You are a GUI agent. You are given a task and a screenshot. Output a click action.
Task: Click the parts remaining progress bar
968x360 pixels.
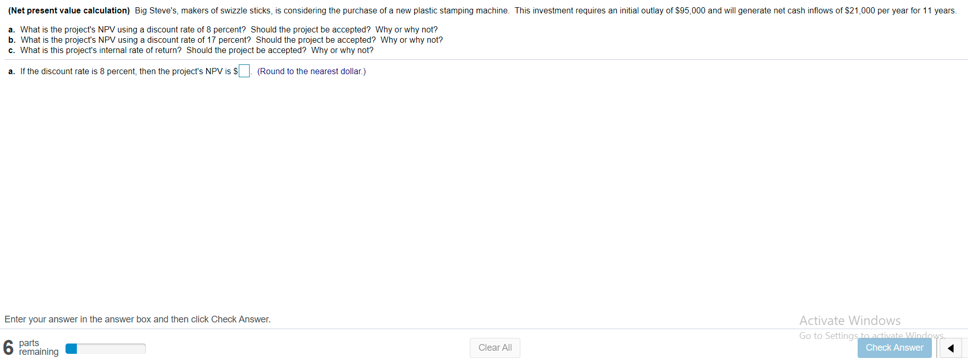pos(105,348)
